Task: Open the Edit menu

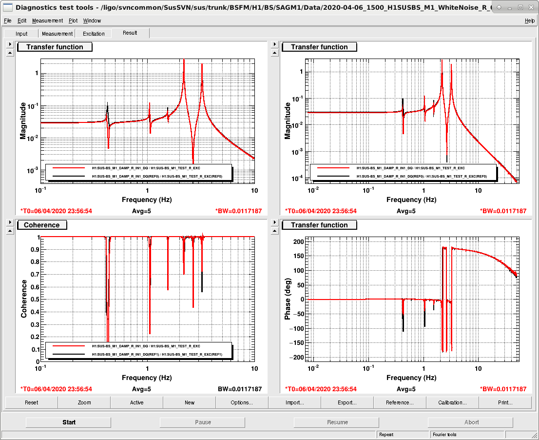Action: [22, 20]
